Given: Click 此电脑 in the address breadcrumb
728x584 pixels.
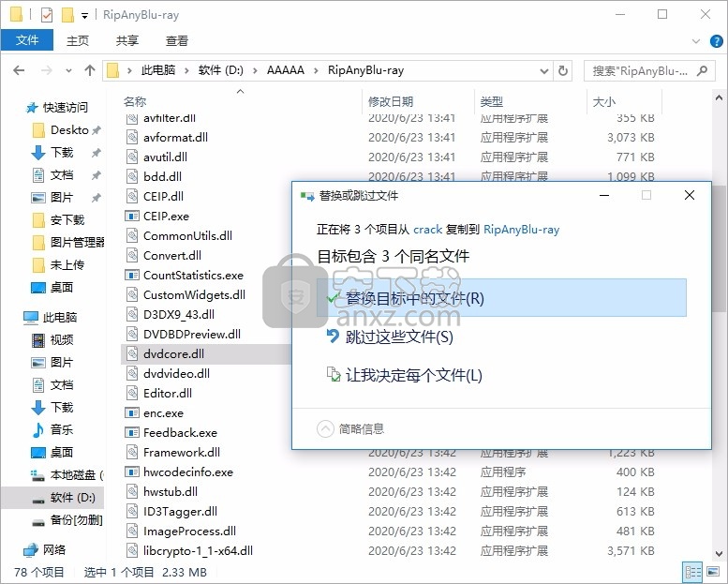Looking at the screenshot, I should pos(158,70).
